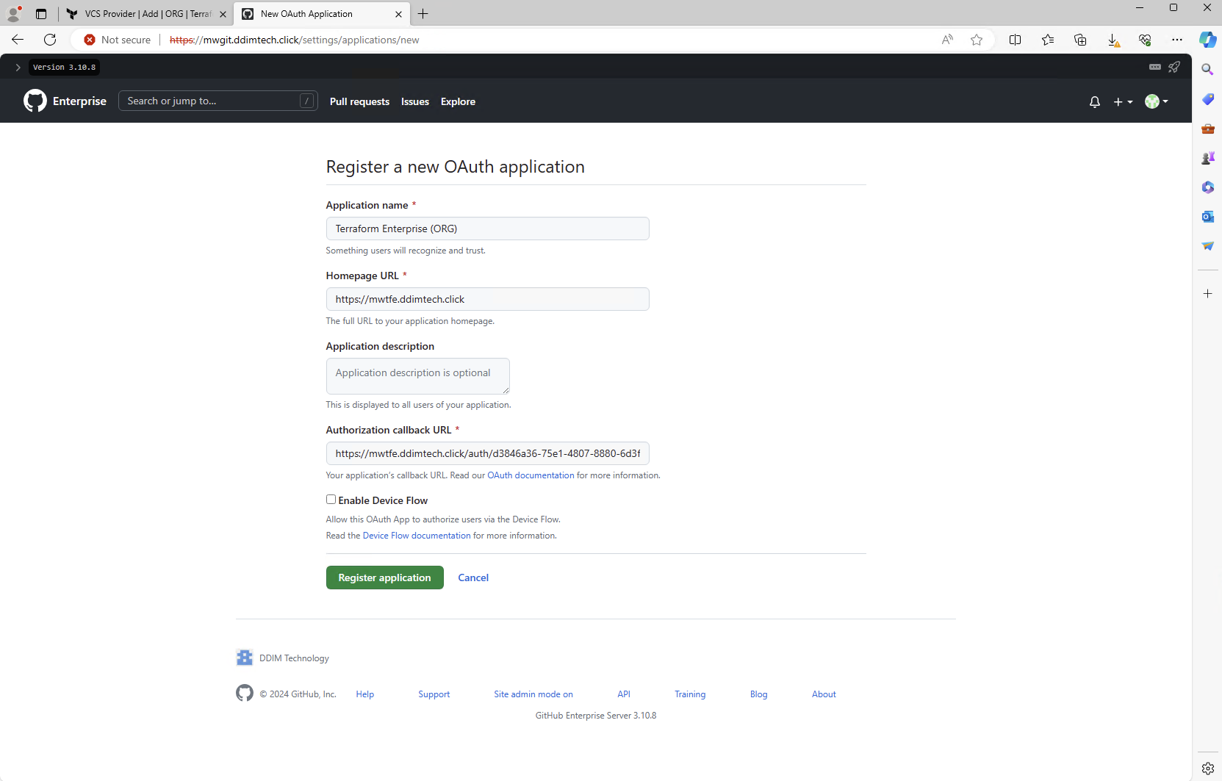Click the Not secure site indicator
Image resolution: width=1222 pixels, height=781 pixels.
tap(118, 40)
